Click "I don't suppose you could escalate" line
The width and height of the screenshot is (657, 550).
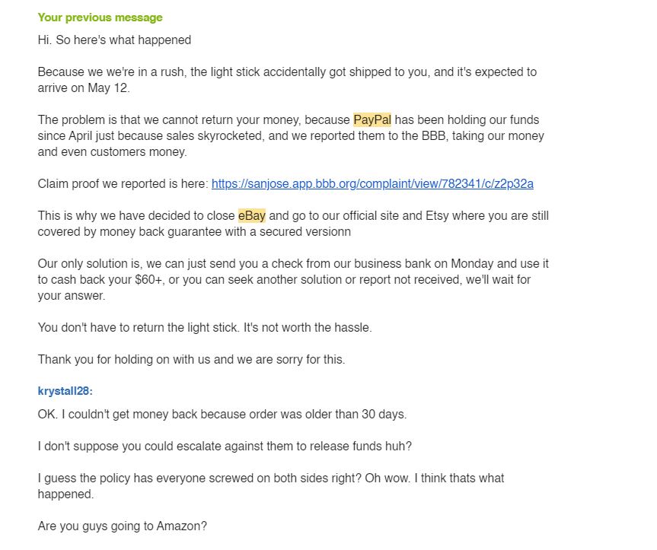(225, 447)
